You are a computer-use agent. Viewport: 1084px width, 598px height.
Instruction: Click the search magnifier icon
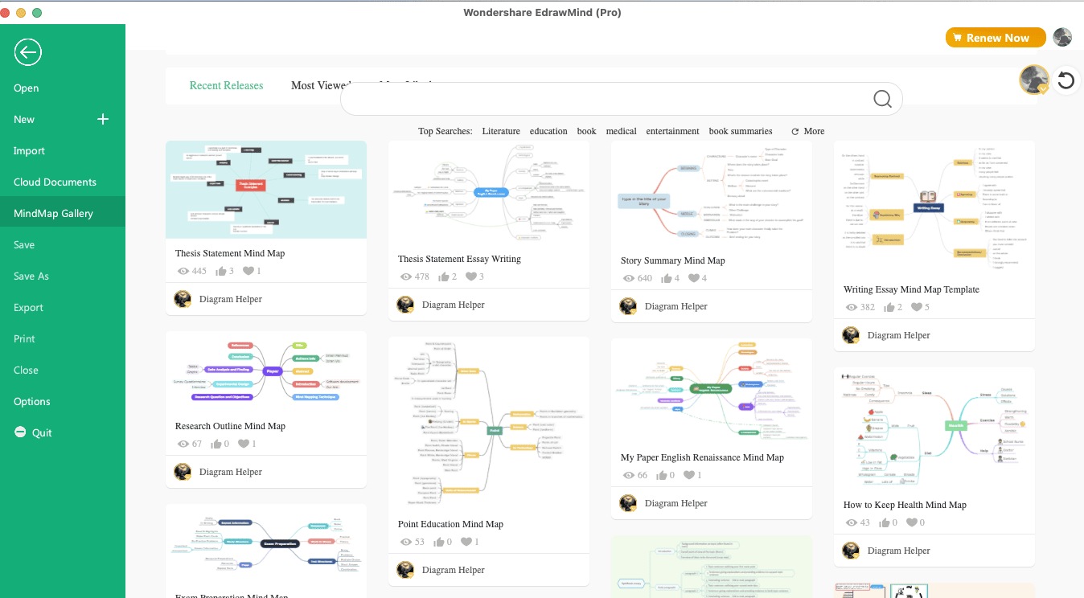[882, 99]
